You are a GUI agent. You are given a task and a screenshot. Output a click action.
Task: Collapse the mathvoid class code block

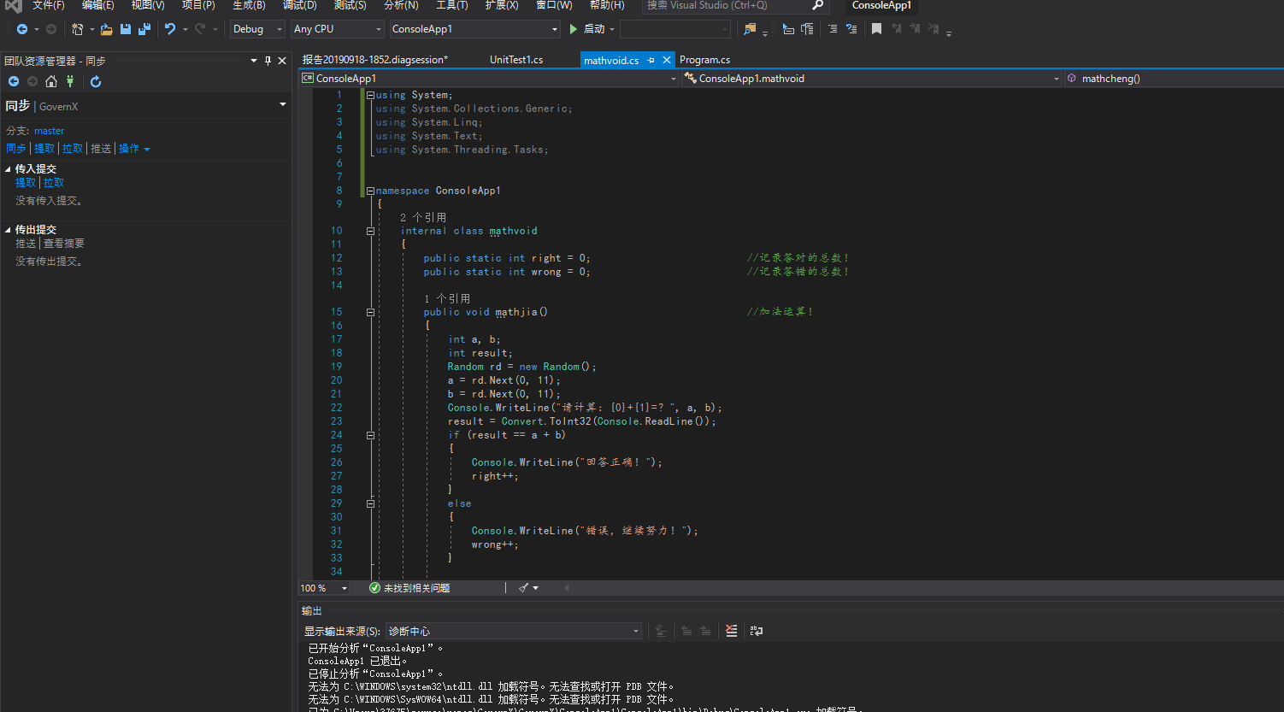(370, 231)
